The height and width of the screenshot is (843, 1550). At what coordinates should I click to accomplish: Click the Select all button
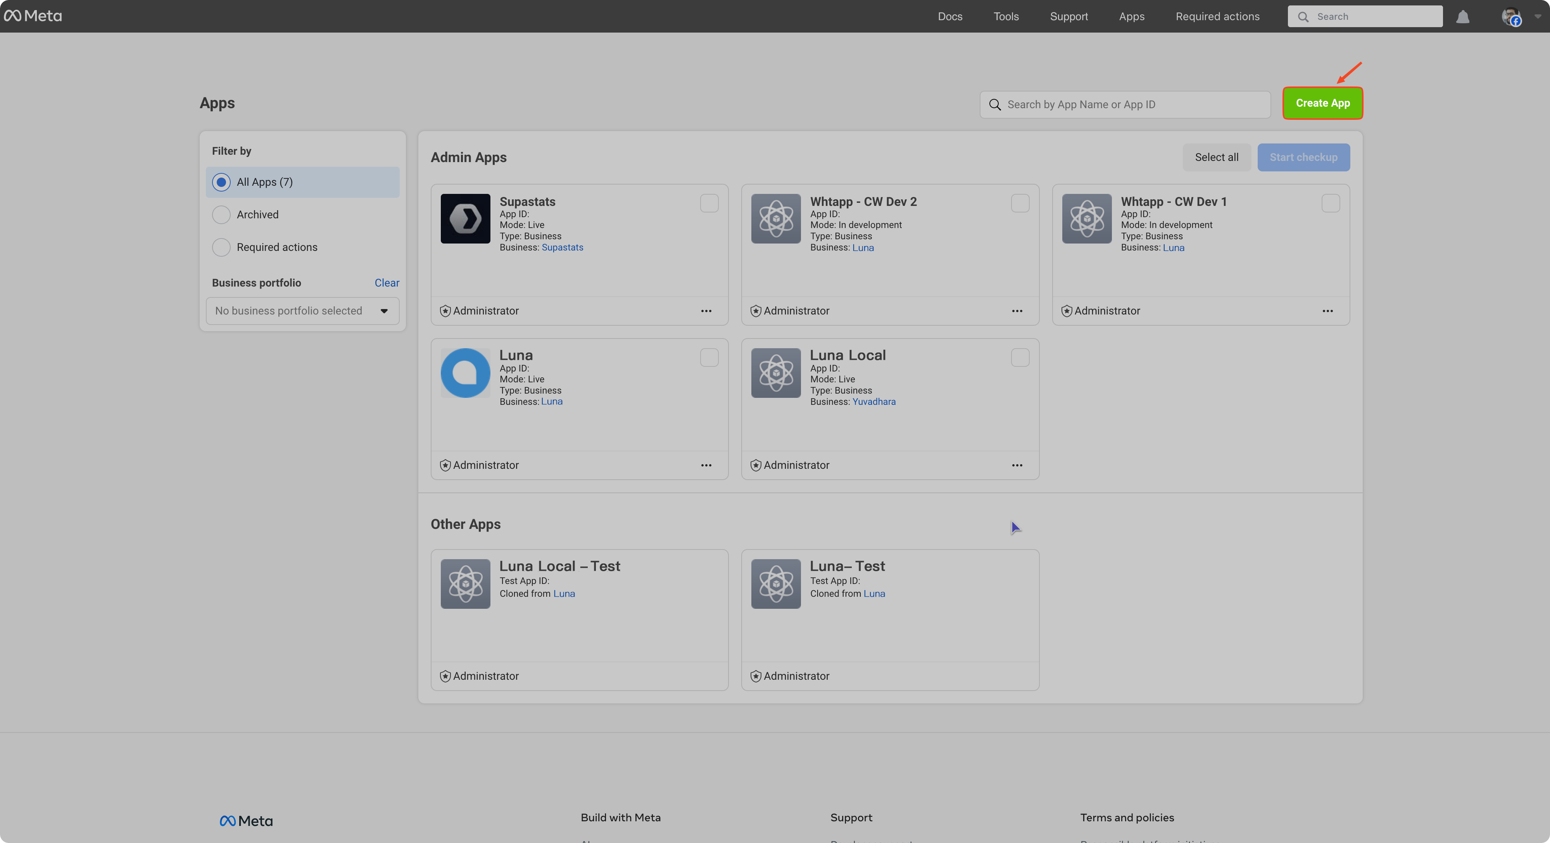coord(1216,158)
